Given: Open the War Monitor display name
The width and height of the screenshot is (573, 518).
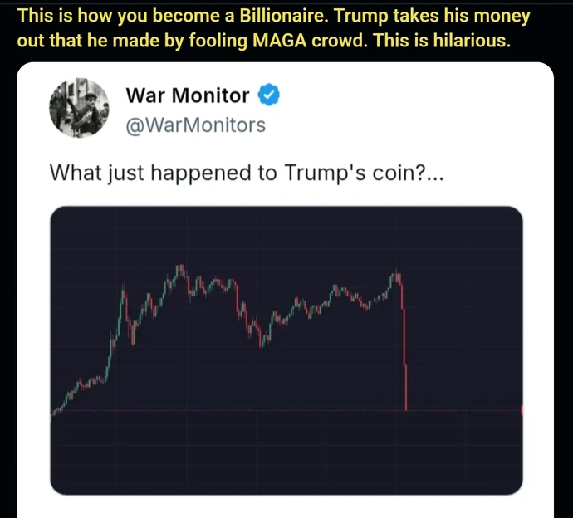Looking at the screenshot, I should (188, 95).
